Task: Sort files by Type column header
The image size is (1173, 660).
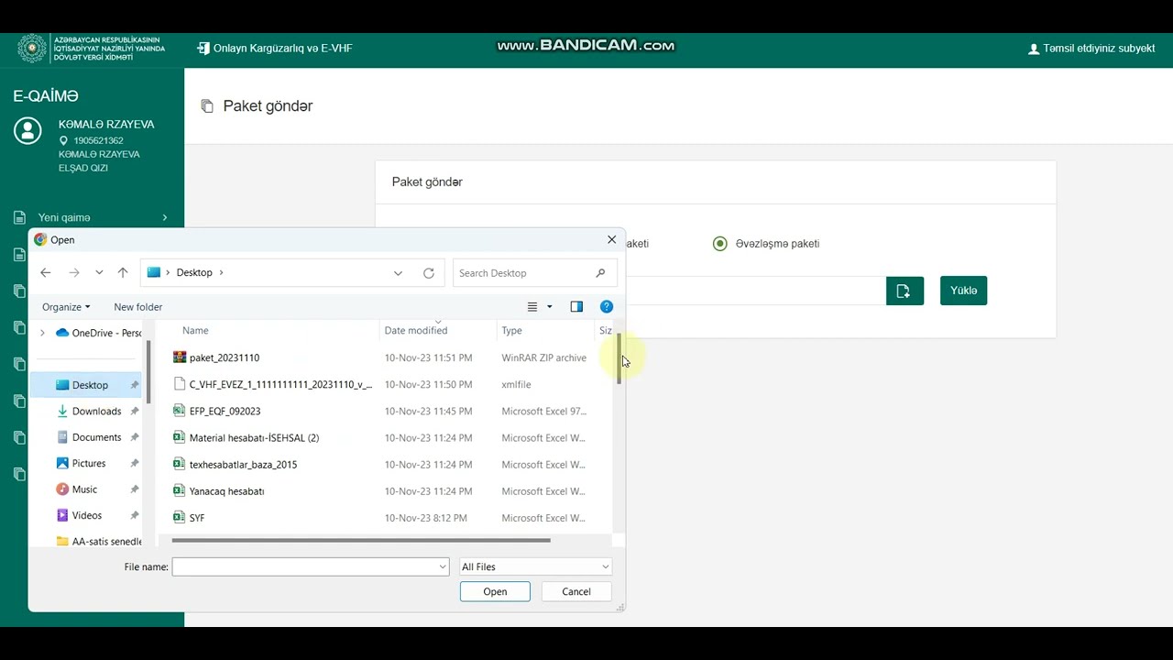Action: 511,330
